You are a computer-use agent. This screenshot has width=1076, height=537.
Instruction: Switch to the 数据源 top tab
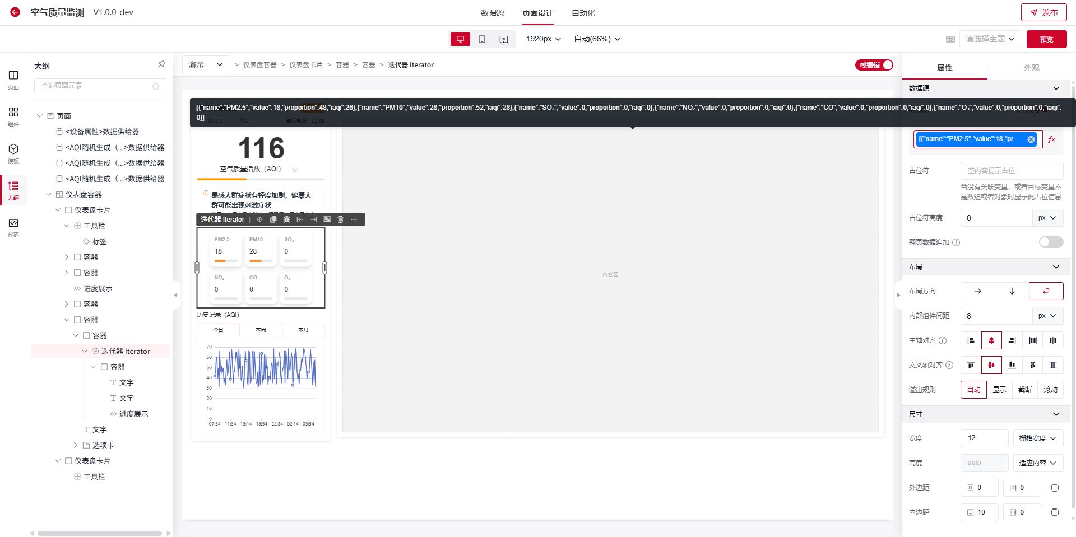coord(492,13)
